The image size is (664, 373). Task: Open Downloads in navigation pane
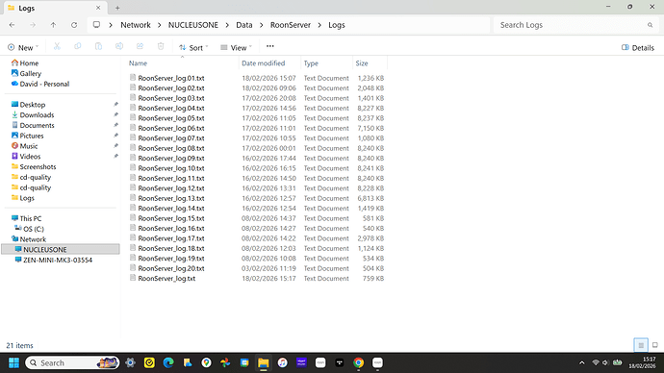pyautogui.click(x=33, y=115)
